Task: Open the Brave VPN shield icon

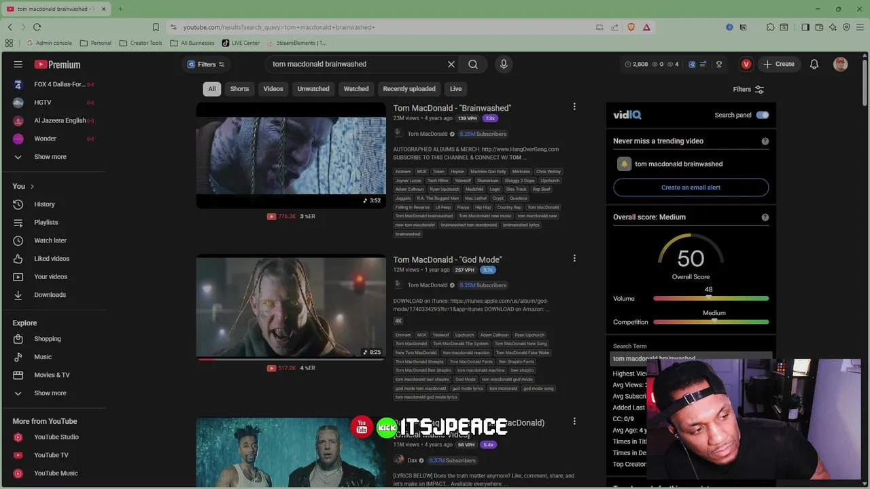Action: [846, 27]
